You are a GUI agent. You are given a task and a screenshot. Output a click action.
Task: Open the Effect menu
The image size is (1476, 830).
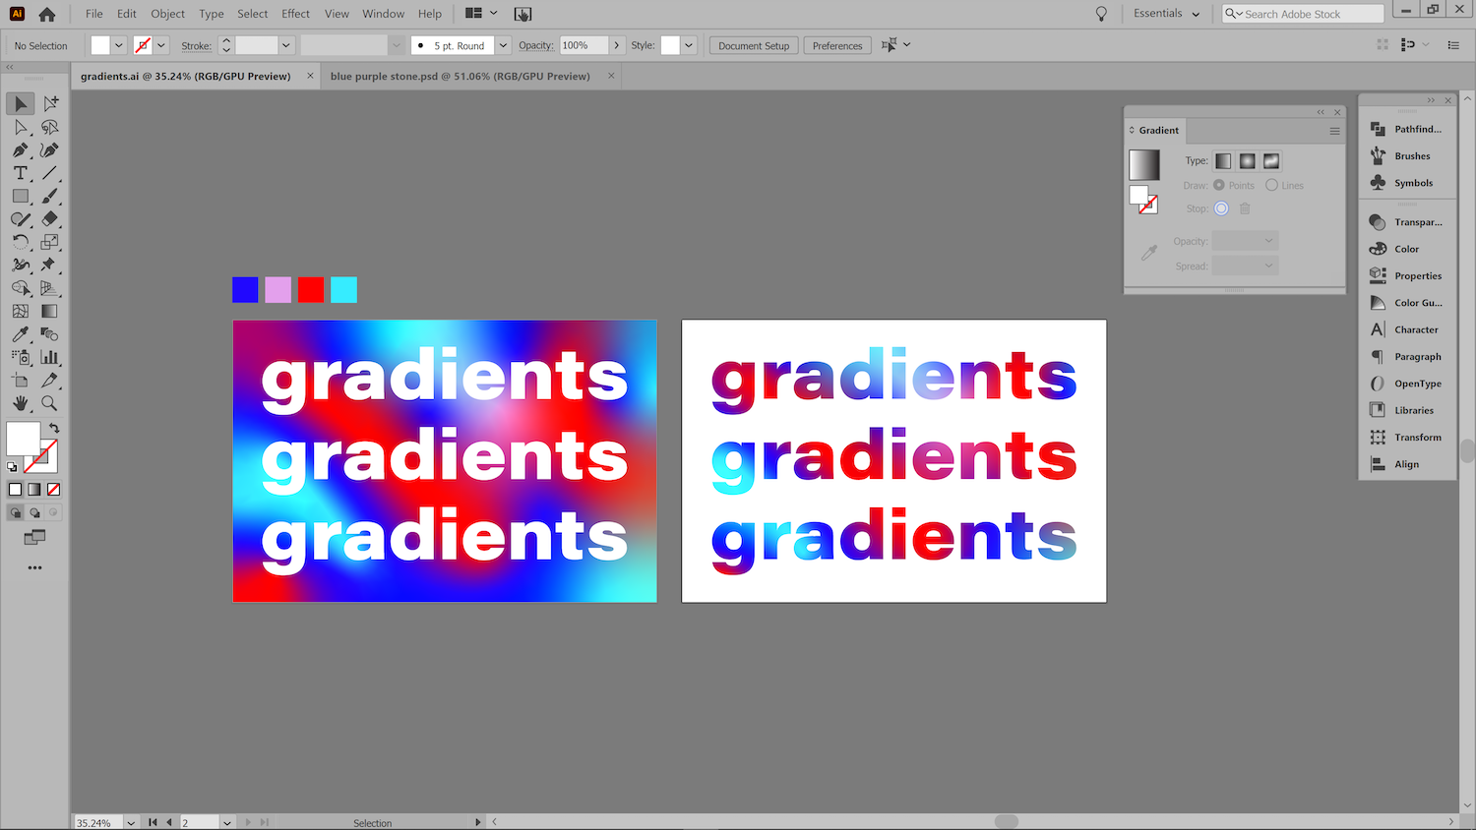(295, 14)
